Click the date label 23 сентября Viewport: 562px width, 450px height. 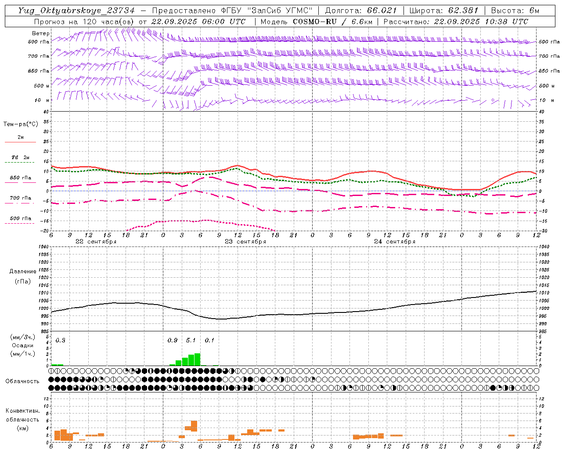[245, 242]
